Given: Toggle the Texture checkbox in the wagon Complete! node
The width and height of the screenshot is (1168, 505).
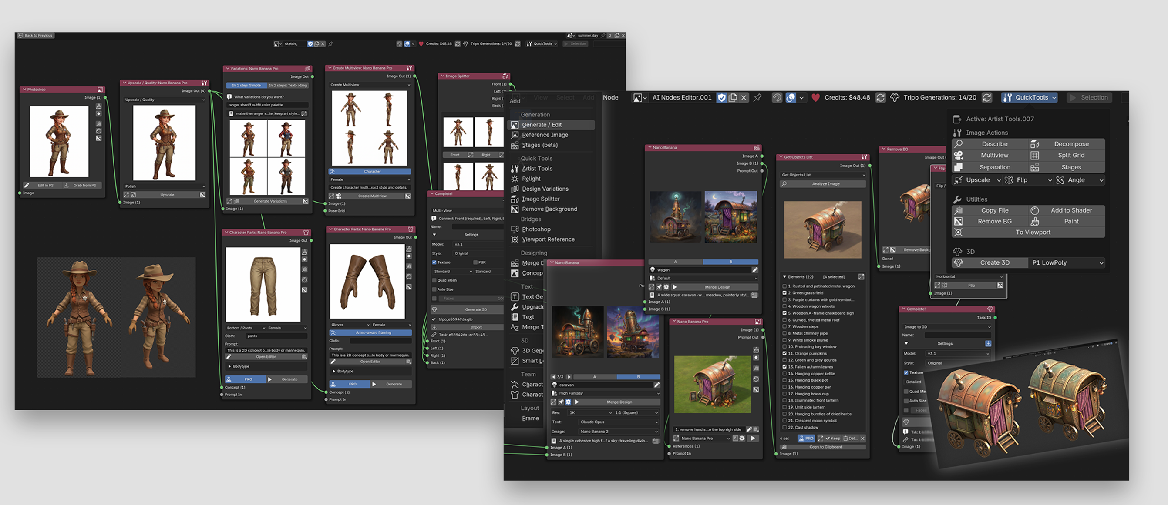Looking at the screenshot, I should 906,373.
